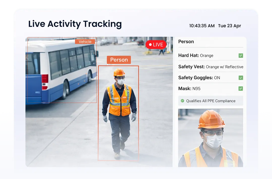Expand the Person details panel header
This screenshot has width=272, height=179.
tap(186, 42)
